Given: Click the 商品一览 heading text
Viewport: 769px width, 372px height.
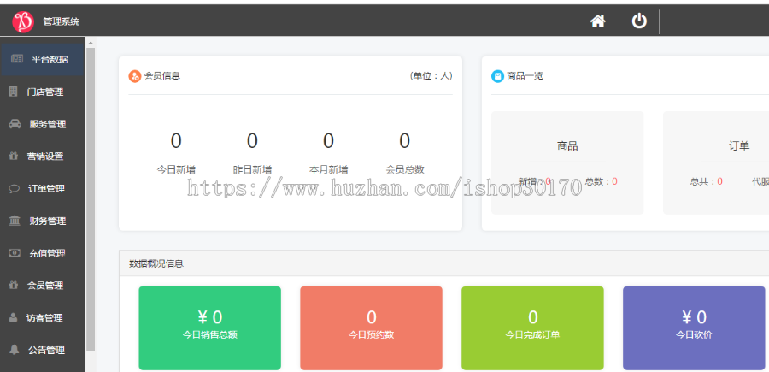Looking at the screenshot, I should click(525, 76).
